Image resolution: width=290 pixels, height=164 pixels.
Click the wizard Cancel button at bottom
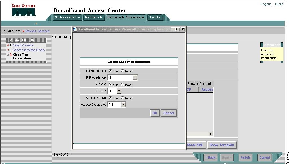(x=265, y=158)
